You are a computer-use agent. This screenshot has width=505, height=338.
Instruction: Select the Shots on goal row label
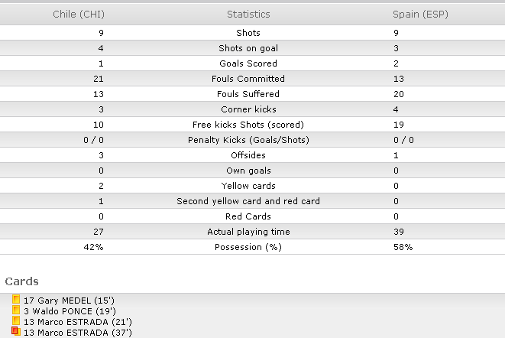pyautogui.click(x=248, y=48)
